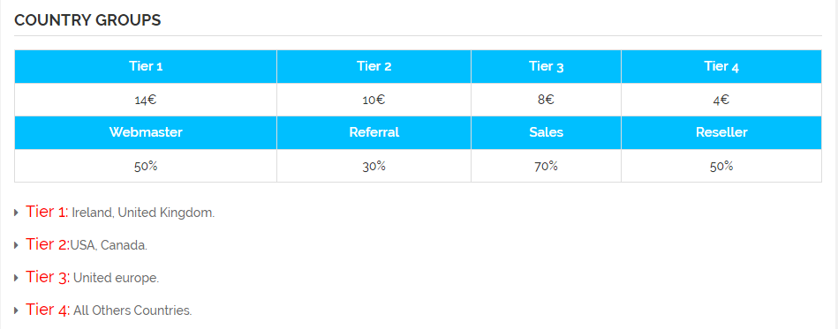Click the arrow bullet before Tier 3
The width and height of the screenshot is (838, 329).
click(x=17, y=278)
